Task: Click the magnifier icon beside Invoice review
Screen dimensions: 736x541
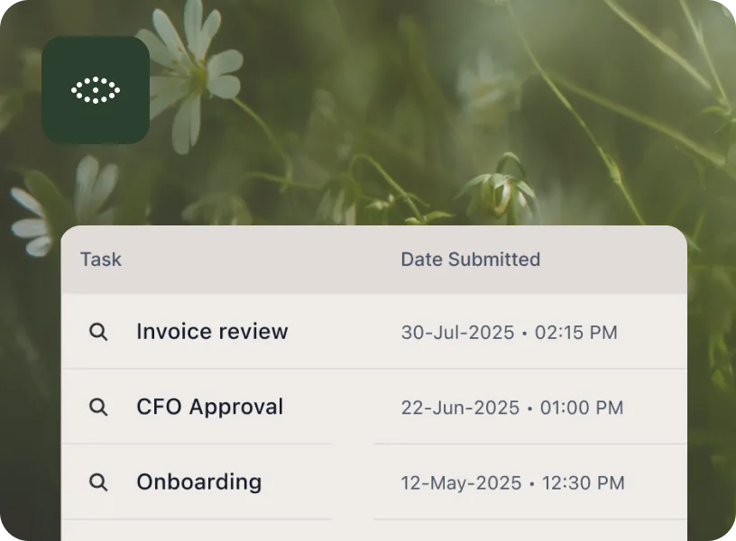Action: click(x=99, y=332)
